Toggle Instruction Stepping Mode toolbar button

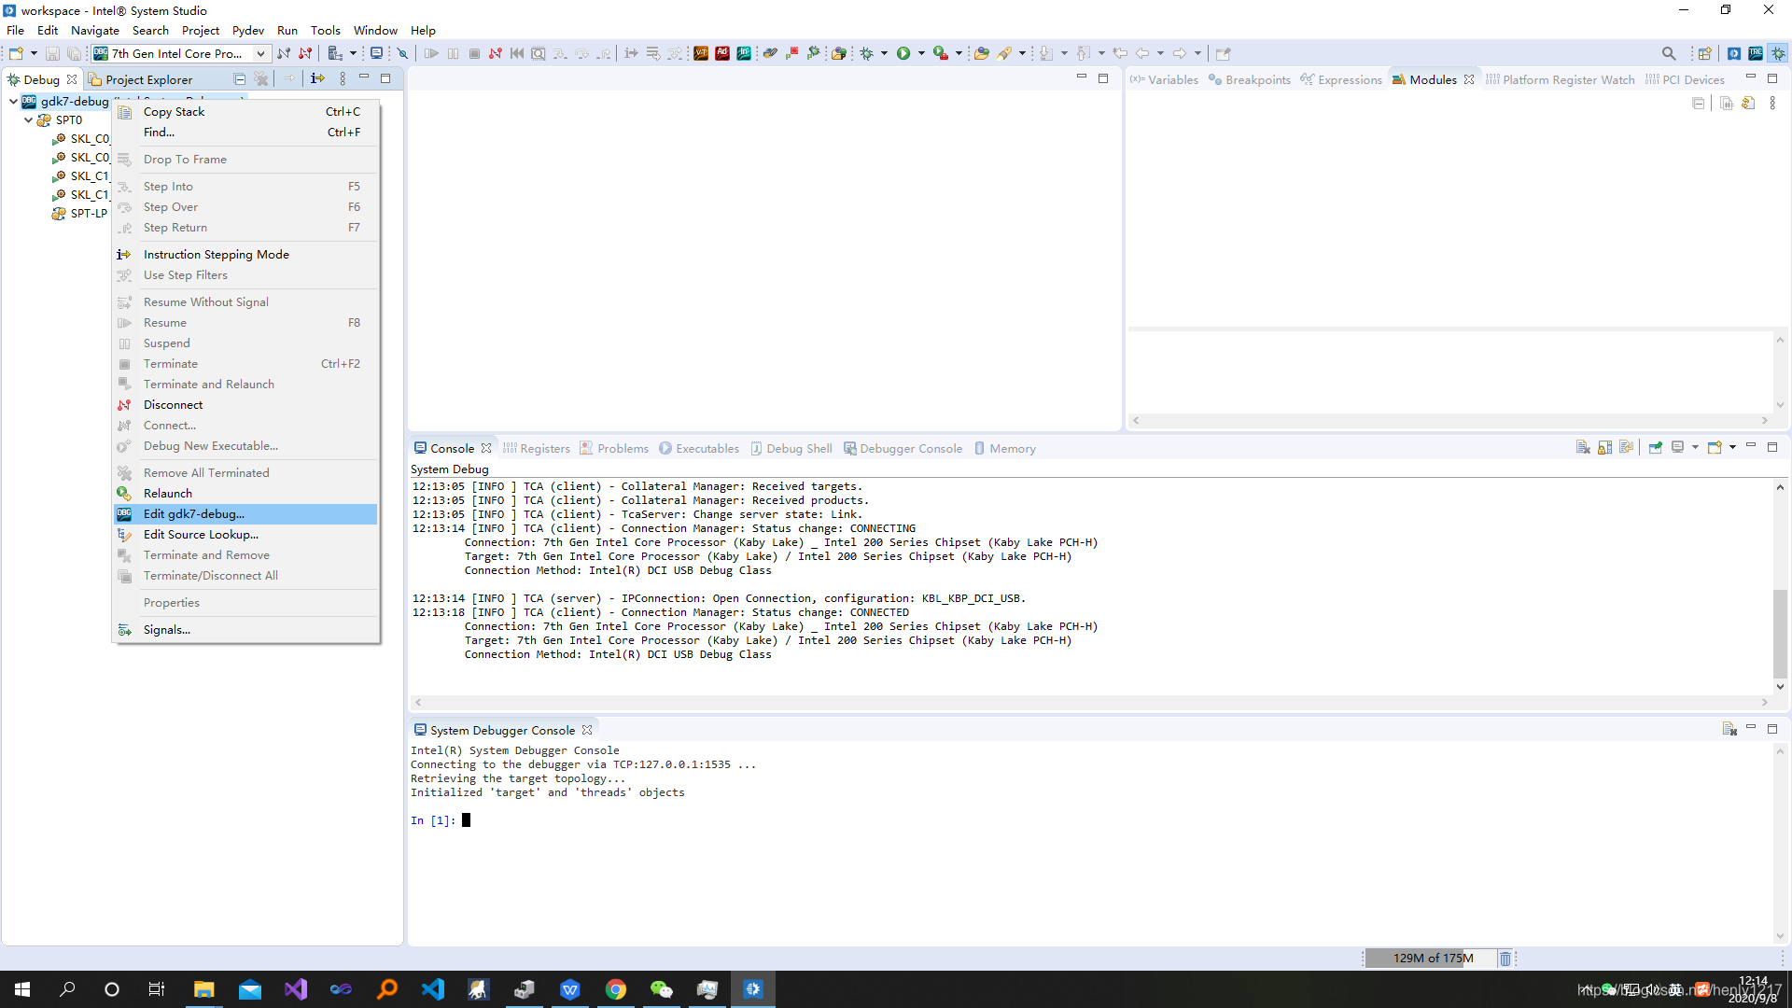[632, 53]
